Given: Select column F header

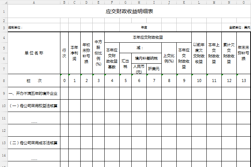Looking at the screenshot, I should point(112,2).
